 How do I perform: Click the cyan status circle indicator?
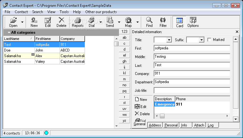tap(46, 133)
